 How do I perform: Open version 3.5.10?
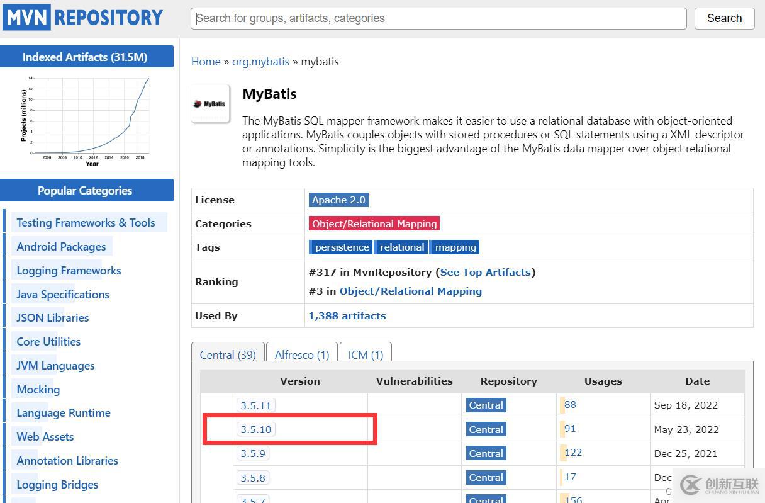tap(256, 429)
